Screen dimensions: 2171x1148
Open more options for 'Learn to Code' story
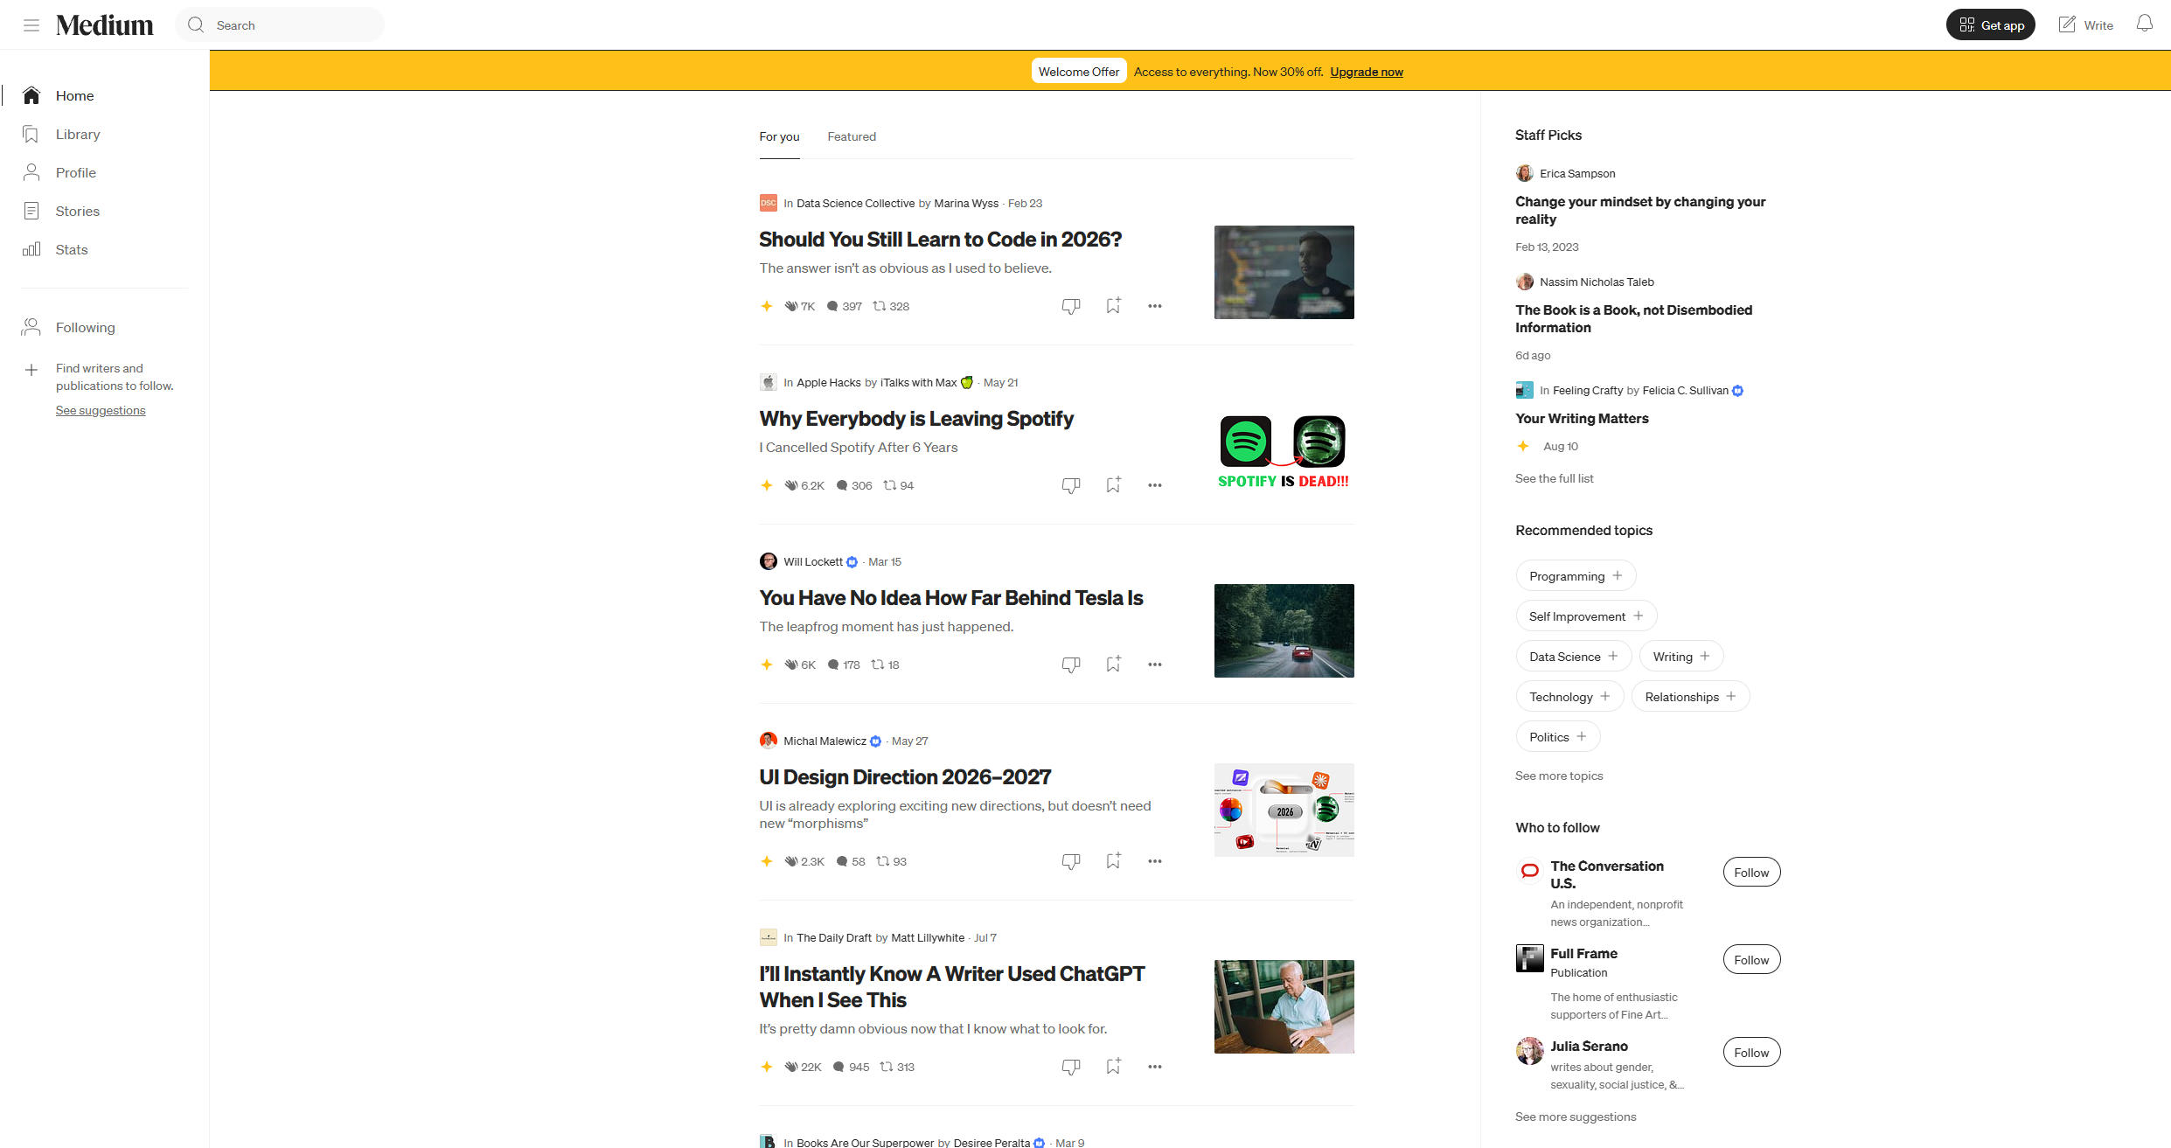point(1155,306)
